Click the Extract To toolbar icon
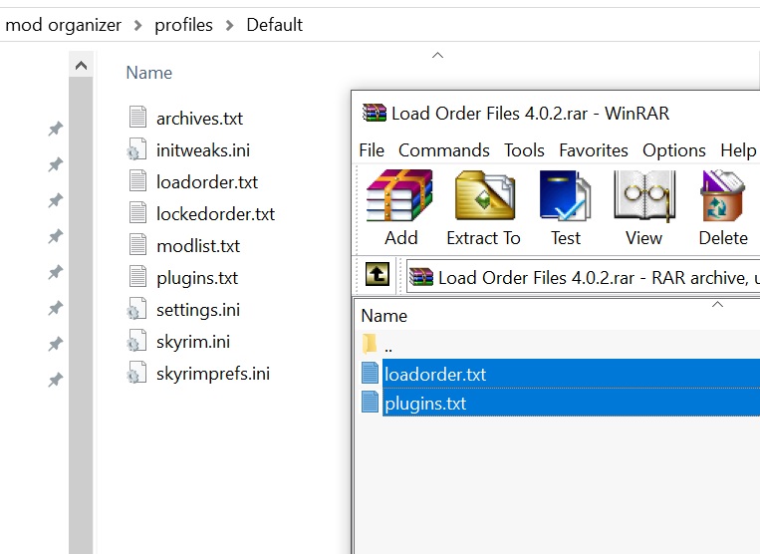This screenshot has width=760, height=554. click(x=485, y=196)
